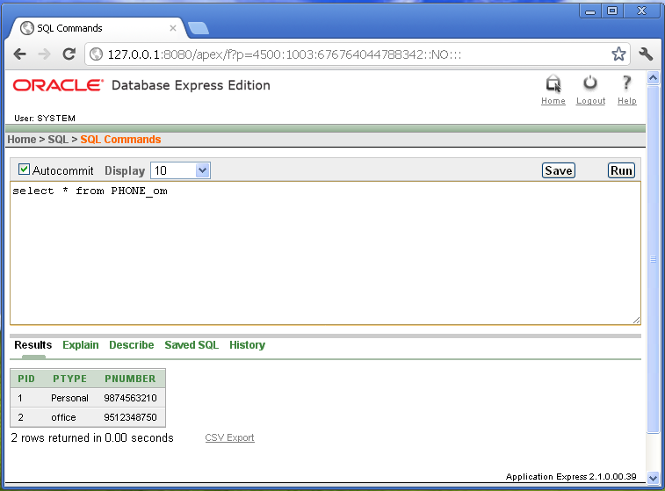Click the PTYPE column header
This screenshot has width=665, height=491.
69,379
